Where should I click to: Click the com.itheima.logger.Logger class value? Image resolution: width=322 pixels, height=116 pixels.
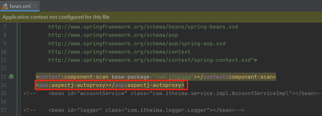tap(167, 110)
